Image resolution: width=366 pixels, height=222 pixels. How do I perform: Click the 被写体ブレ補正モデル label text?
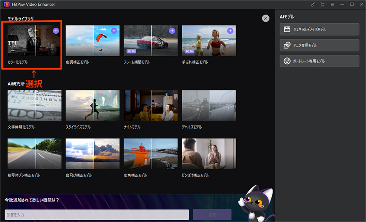coord(24,176)
